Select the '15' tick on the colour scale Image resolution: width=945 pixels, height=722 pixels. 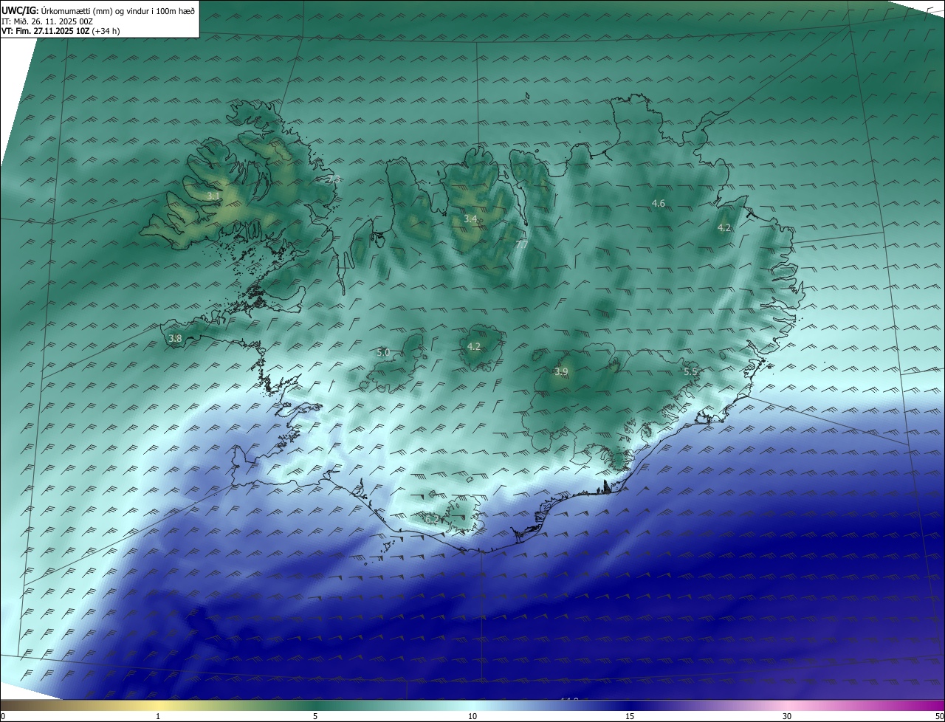(x=630, y=716)
